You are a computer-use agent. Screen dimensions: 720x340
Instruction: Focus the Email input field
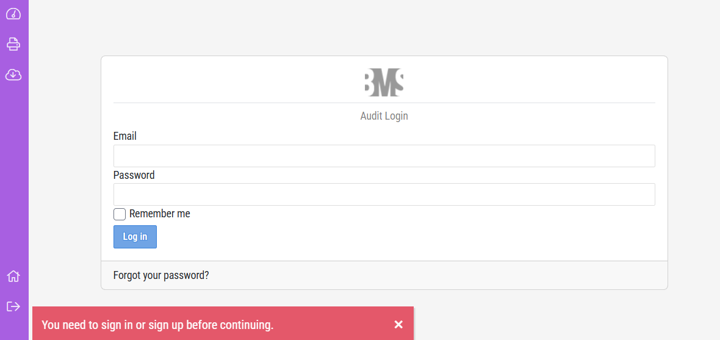click(x=384, y=156)
